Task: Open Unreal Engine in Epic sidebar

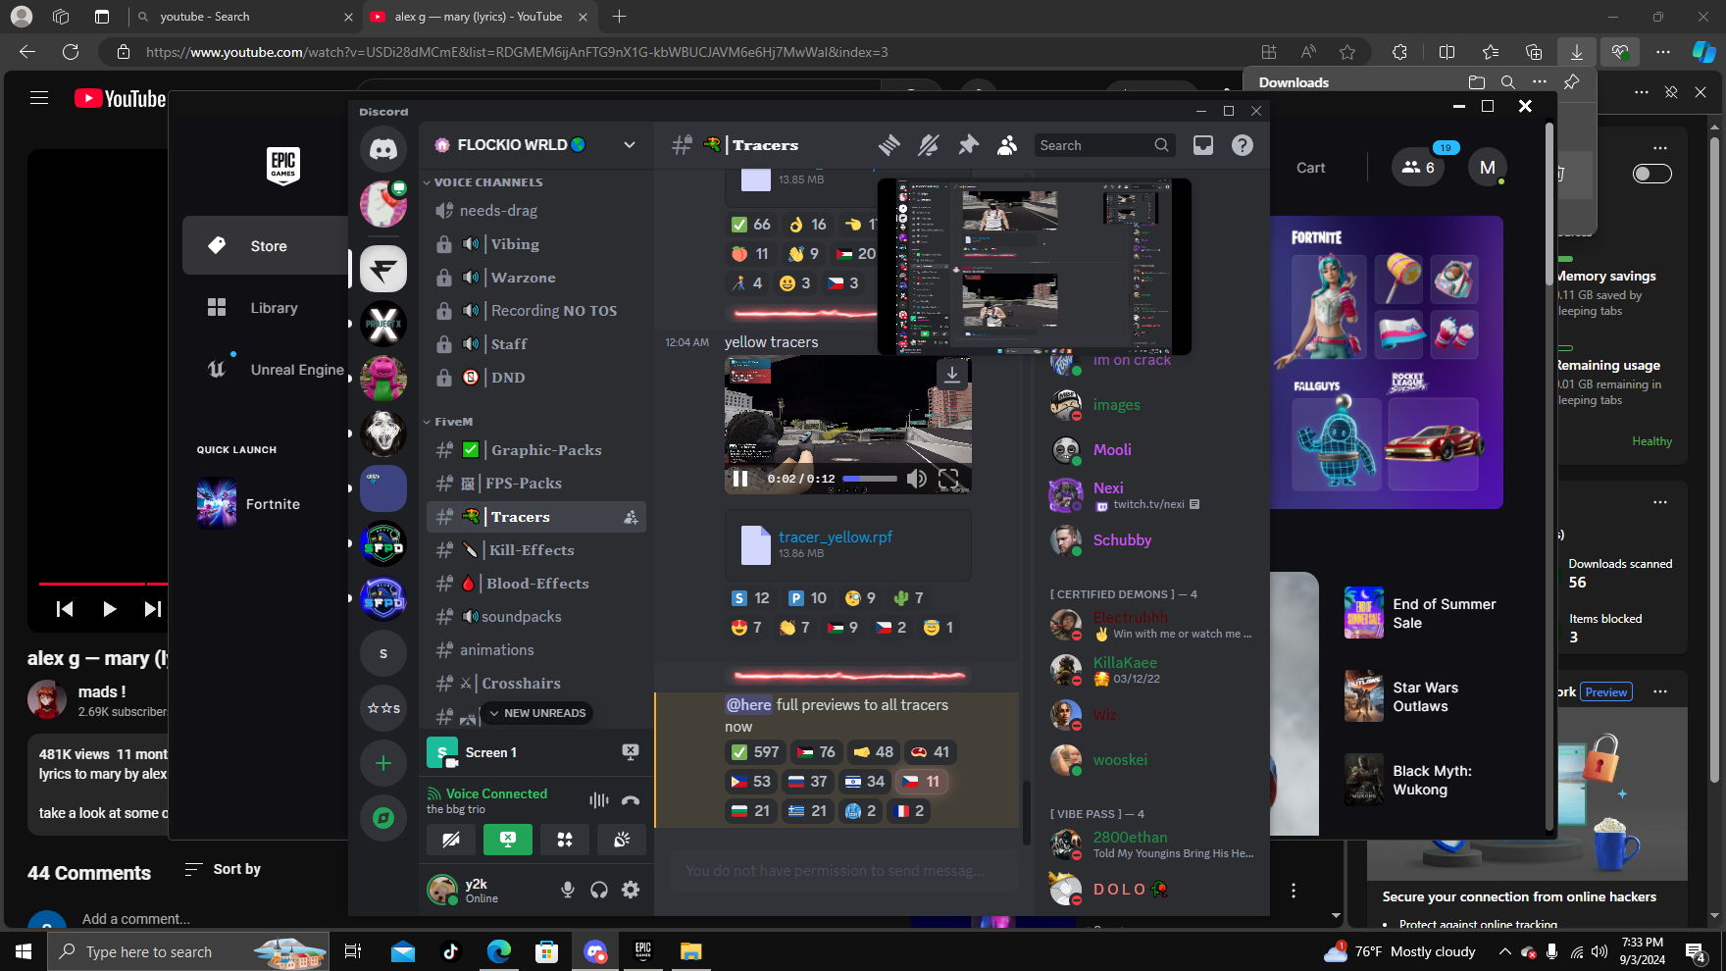Action: pos(266,370)
